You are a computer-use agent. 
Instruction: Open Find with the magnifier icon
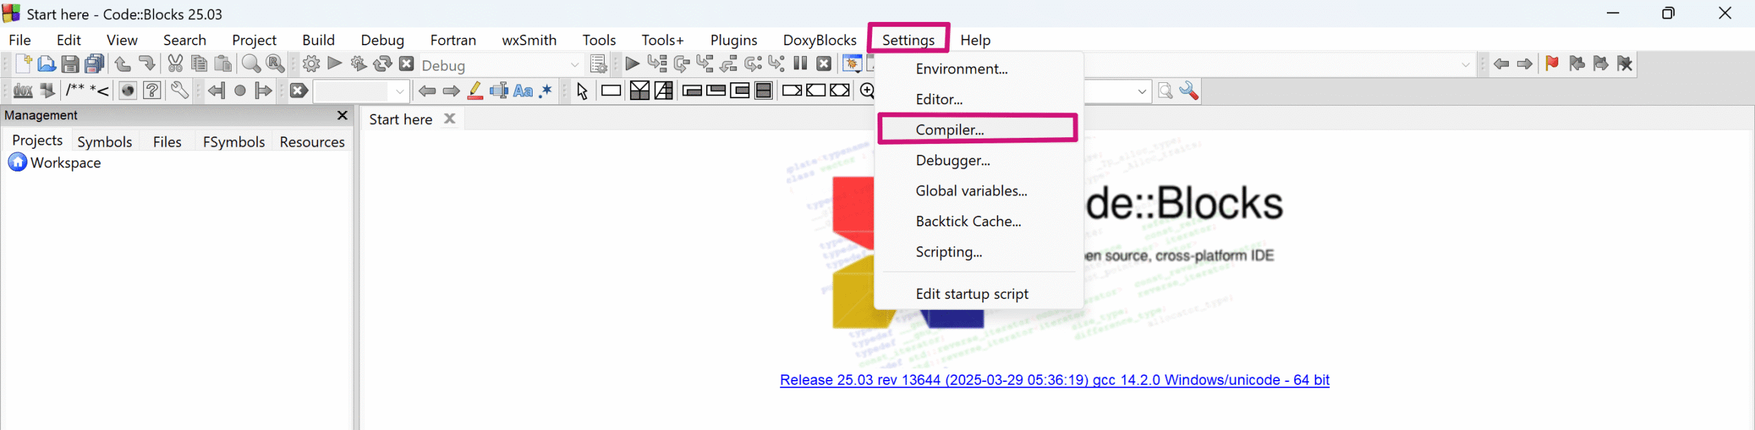[252, 64]
